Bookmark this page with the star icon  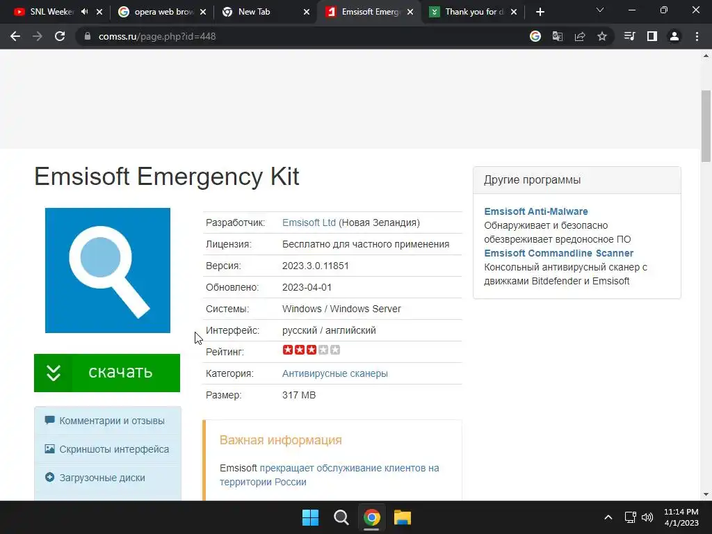click(x=602, y=36)
